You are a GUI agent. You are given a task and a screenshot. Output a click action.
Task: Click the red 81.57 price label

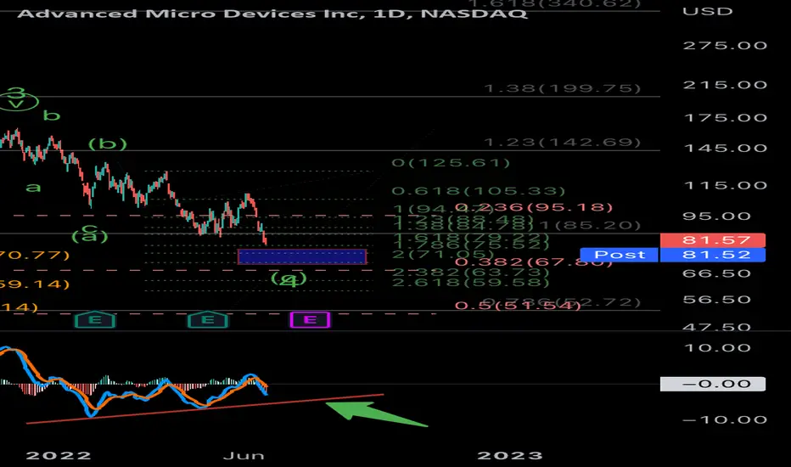712,239
